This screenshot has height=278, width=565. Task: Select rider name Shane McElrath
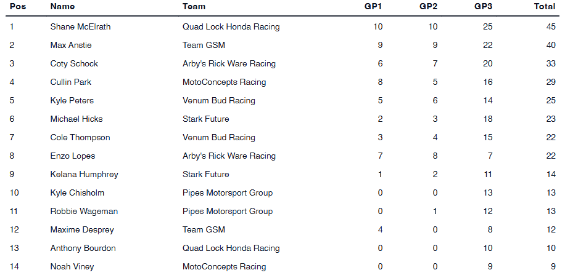[80, 27]
